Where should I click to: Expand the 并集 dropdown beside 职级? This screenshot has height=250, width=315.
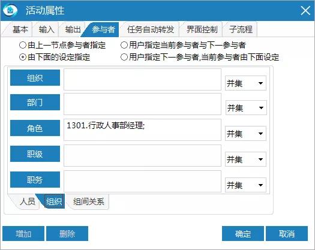[x=245, y=159]
